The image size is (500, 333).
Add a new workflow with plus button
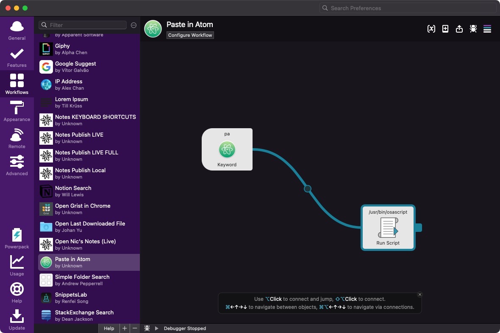click(x=125, y=328)
